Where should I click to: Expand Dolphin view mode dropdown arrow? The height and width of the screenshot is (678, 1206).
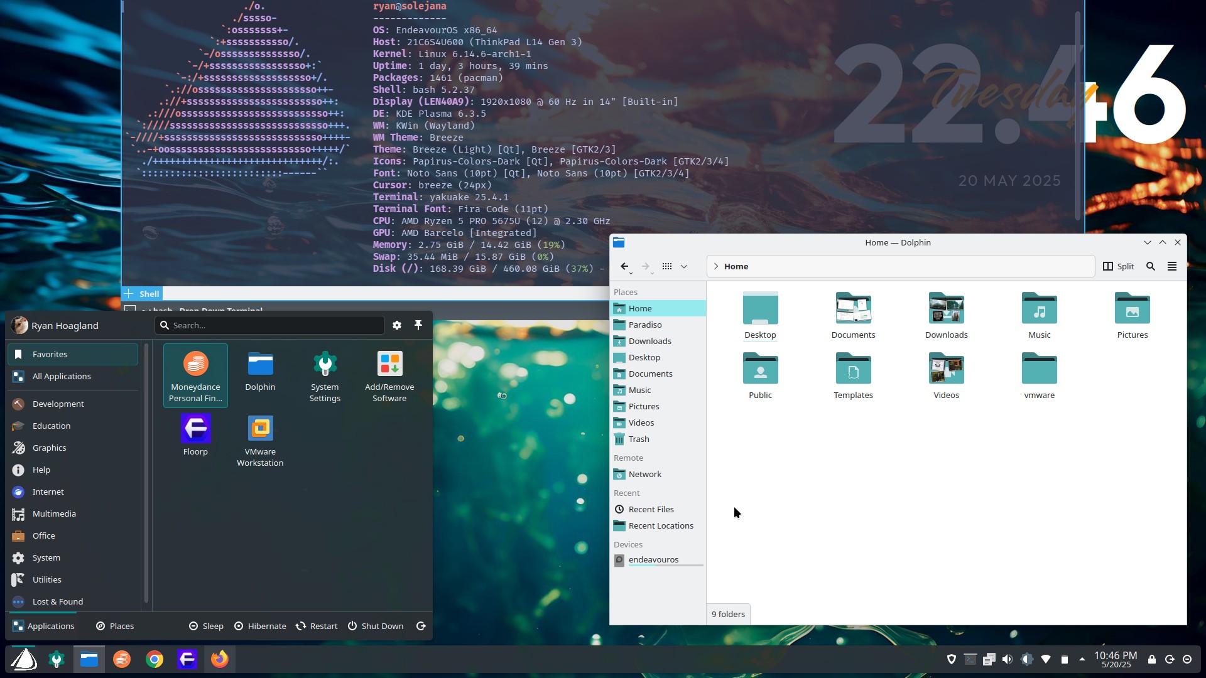coord(684,266)
